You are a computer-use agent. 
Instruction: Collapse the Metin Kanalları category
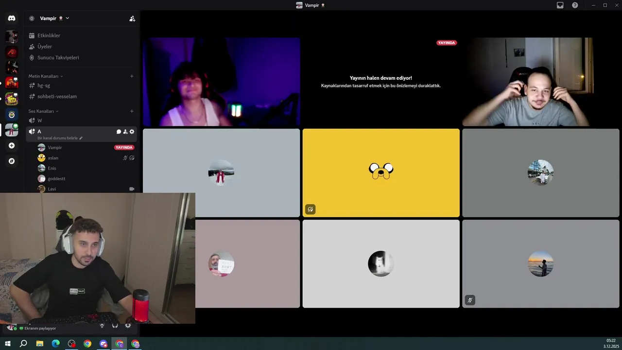[x=46, y=76]
